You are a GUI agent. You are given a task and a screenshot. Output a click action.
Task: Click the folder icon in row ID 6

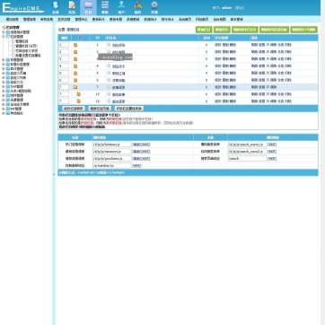click(x=75, y=80)
